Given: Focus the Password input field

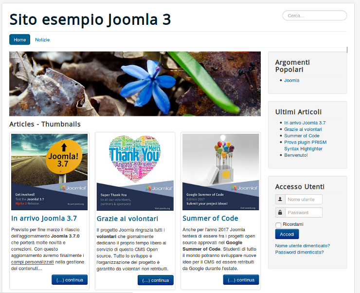Looking at the screenshot, I should pyautogui.click(x=304, y=212).
